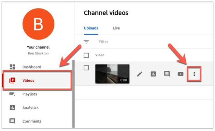Click the Playlists list icon

12,94
